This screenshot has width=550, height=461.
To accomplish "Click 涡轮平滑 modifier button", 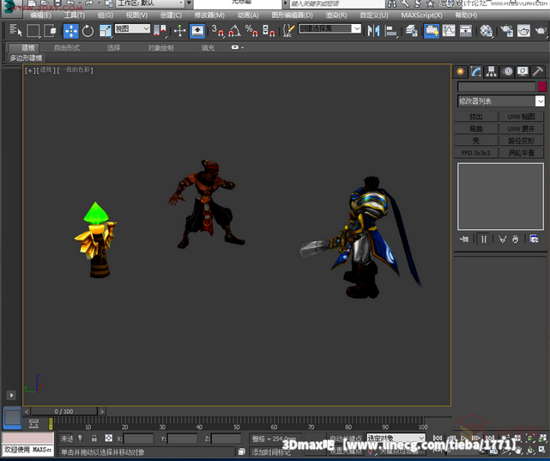I will 521,153.
